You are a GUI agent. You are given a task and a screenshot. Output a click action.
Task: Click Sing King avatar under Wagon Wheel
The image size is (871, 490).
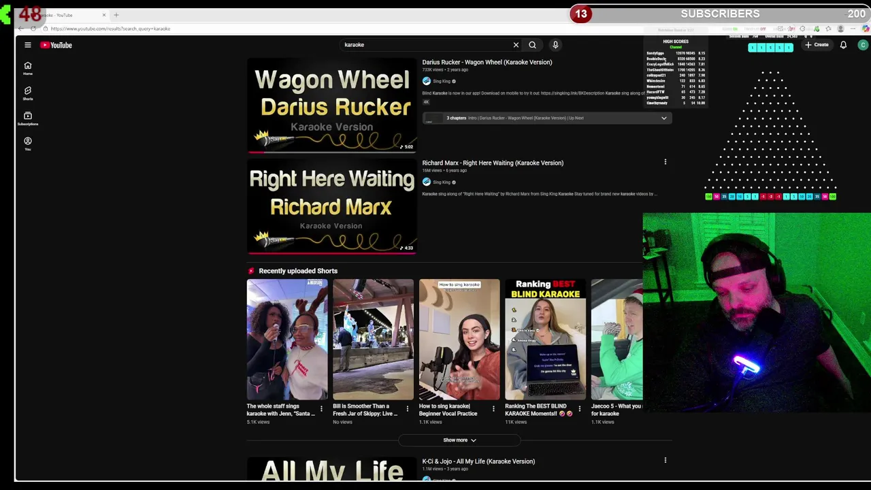(x=426, y=81)
